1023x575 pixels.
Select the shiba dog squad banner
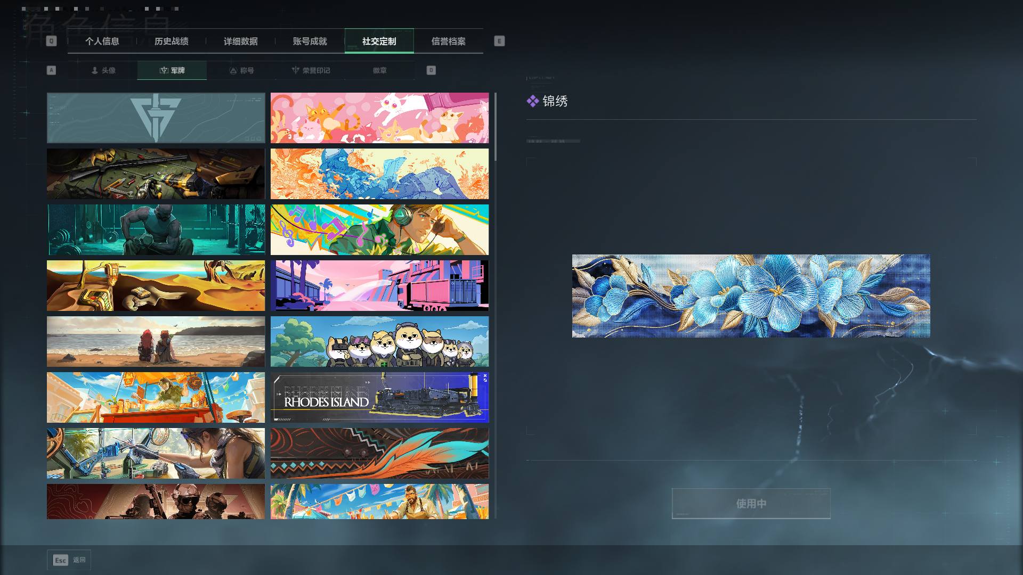pos(379,341)
